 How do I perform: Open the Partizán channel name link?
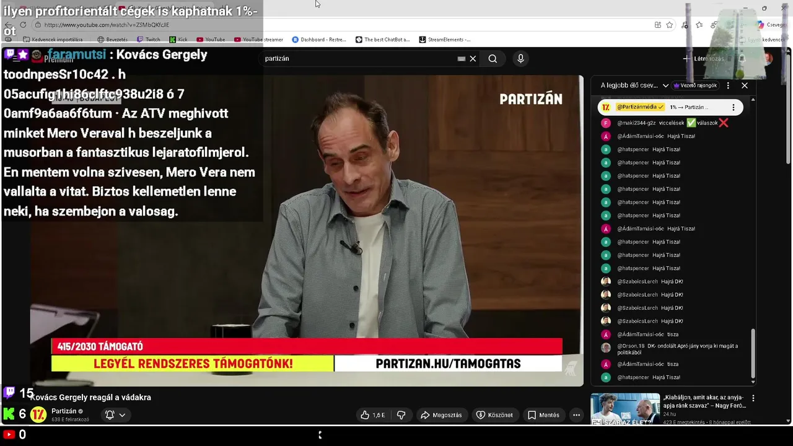[64, 411]
